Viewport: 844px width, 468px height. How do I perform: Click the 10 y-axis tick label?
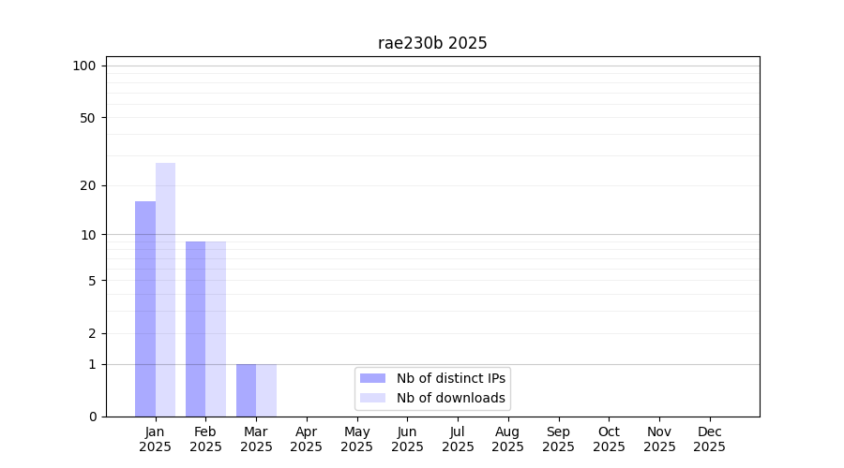tap(88, 234)
